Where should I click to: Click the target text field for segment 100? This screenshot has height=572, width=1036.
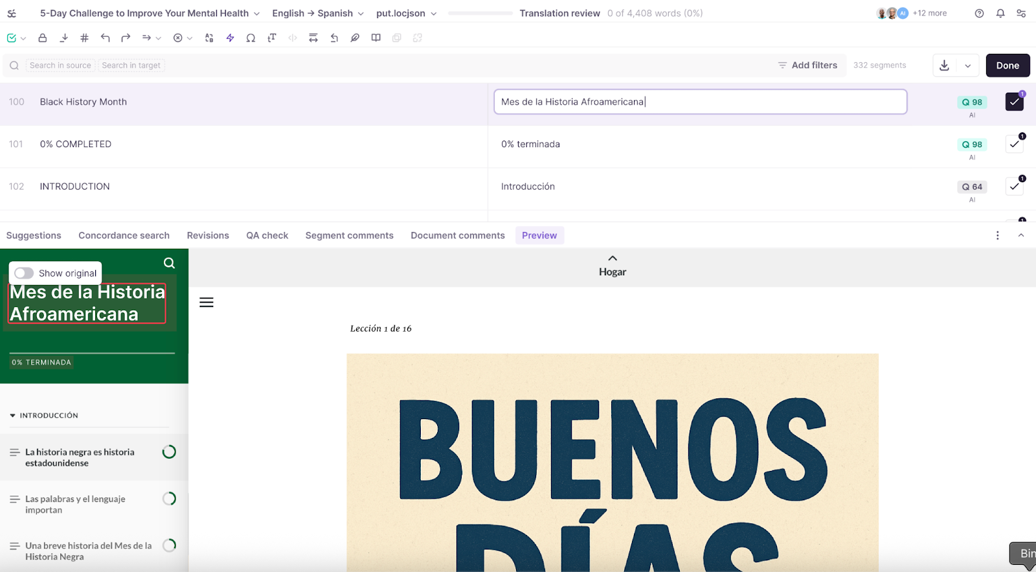click(x=700, y=102)
